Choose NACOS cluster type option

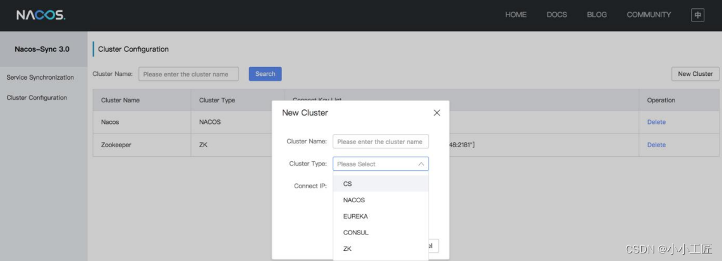point(381,200)
